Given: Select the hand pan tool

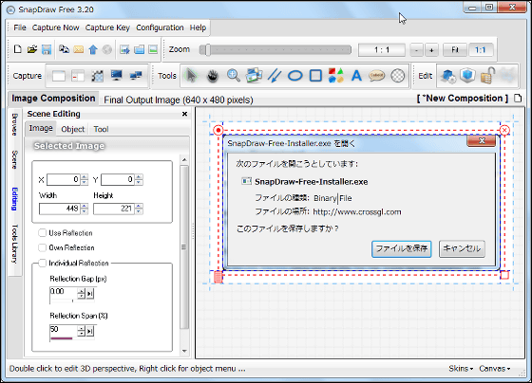Looking at the screenshot, I should pyautogui.click(x=213, y=76).
